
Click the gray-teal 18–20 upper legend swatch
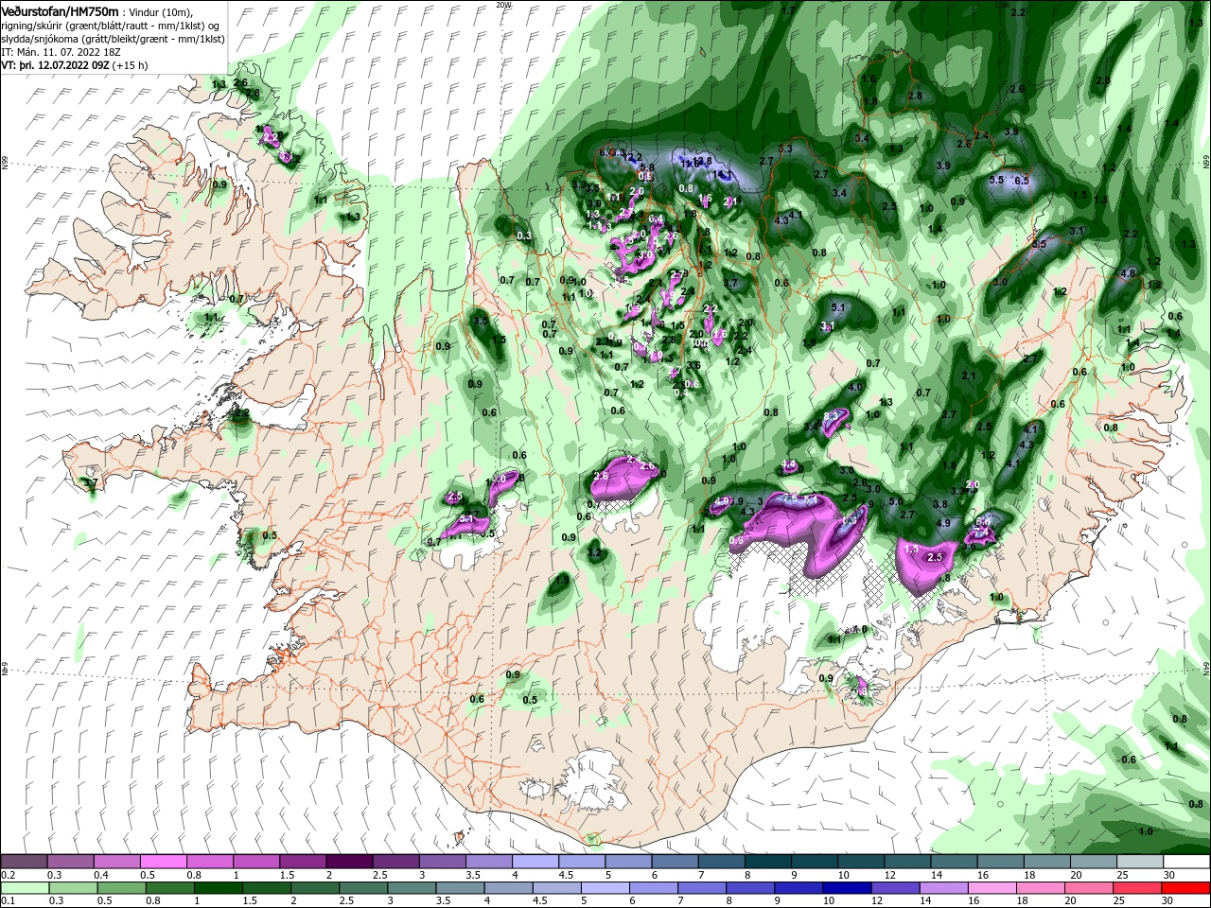[x=1046, y=862]
